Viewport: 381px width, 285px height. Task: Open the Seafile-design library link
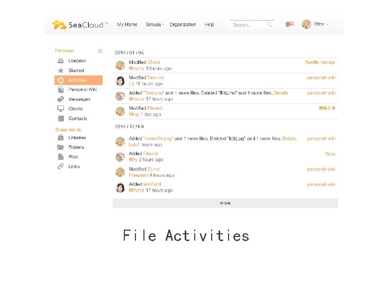(320, 62)
